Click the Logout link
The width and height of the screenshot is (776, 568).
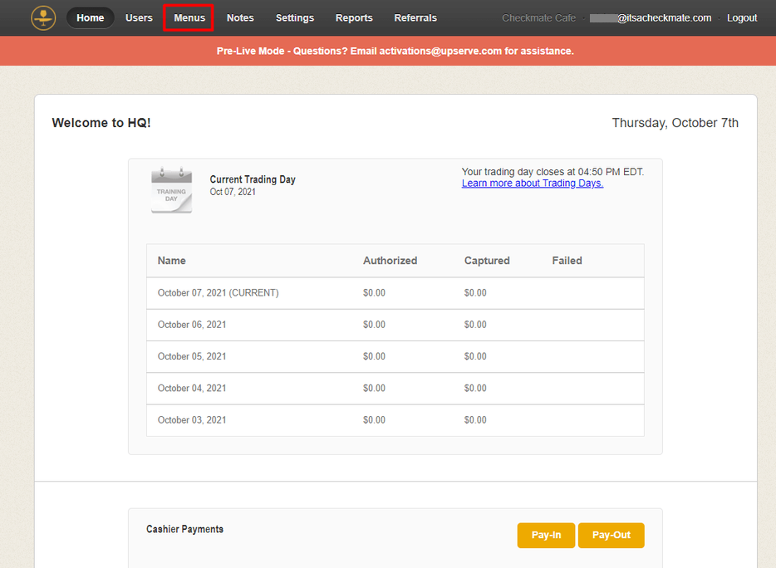click(x=742, y=17)
